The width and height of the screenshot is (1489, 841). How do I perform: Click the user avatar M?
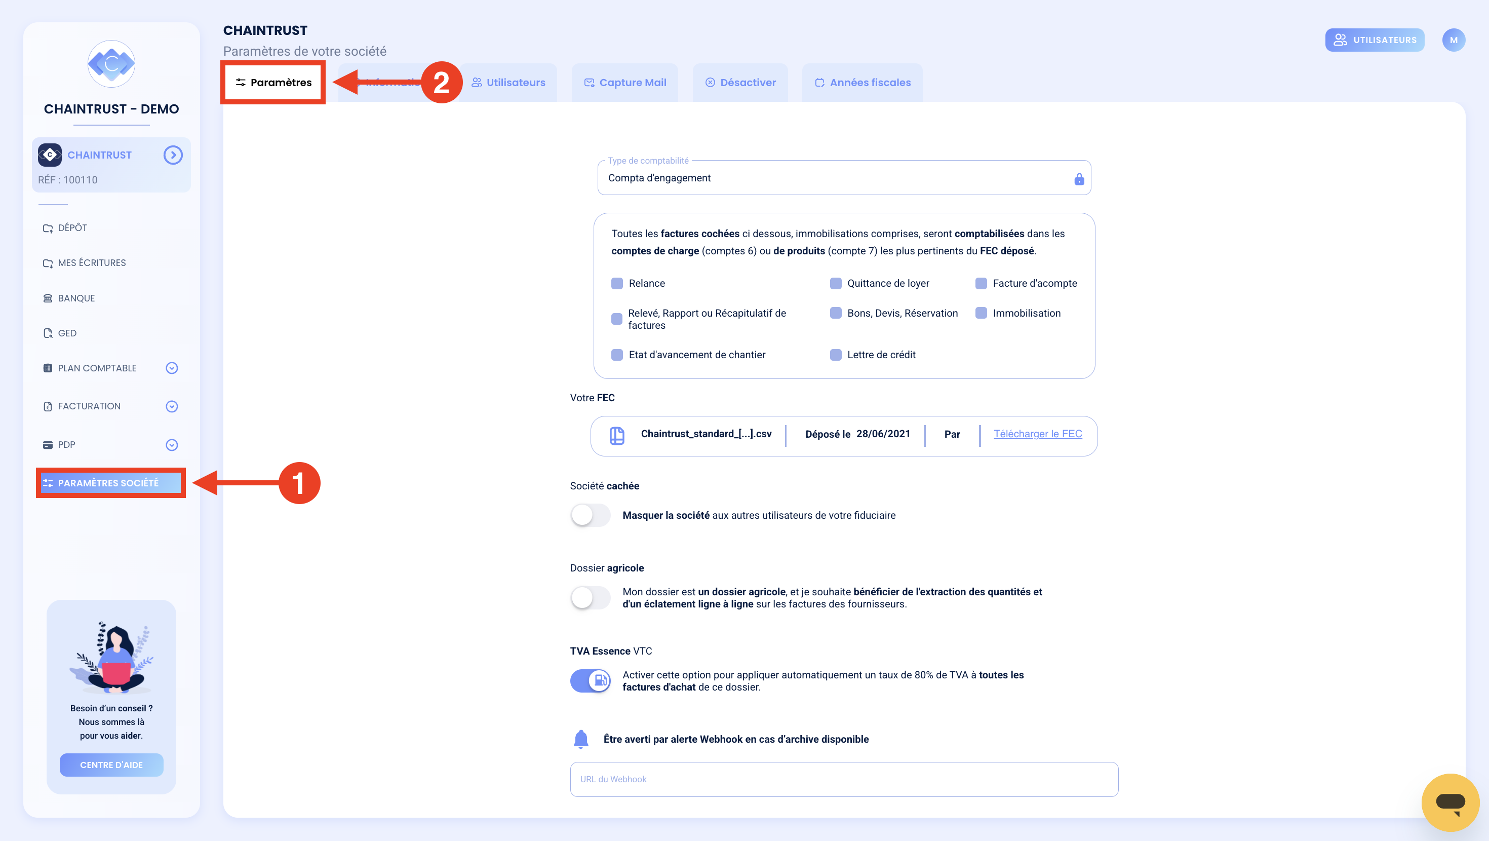click(x=1453, y=40)
